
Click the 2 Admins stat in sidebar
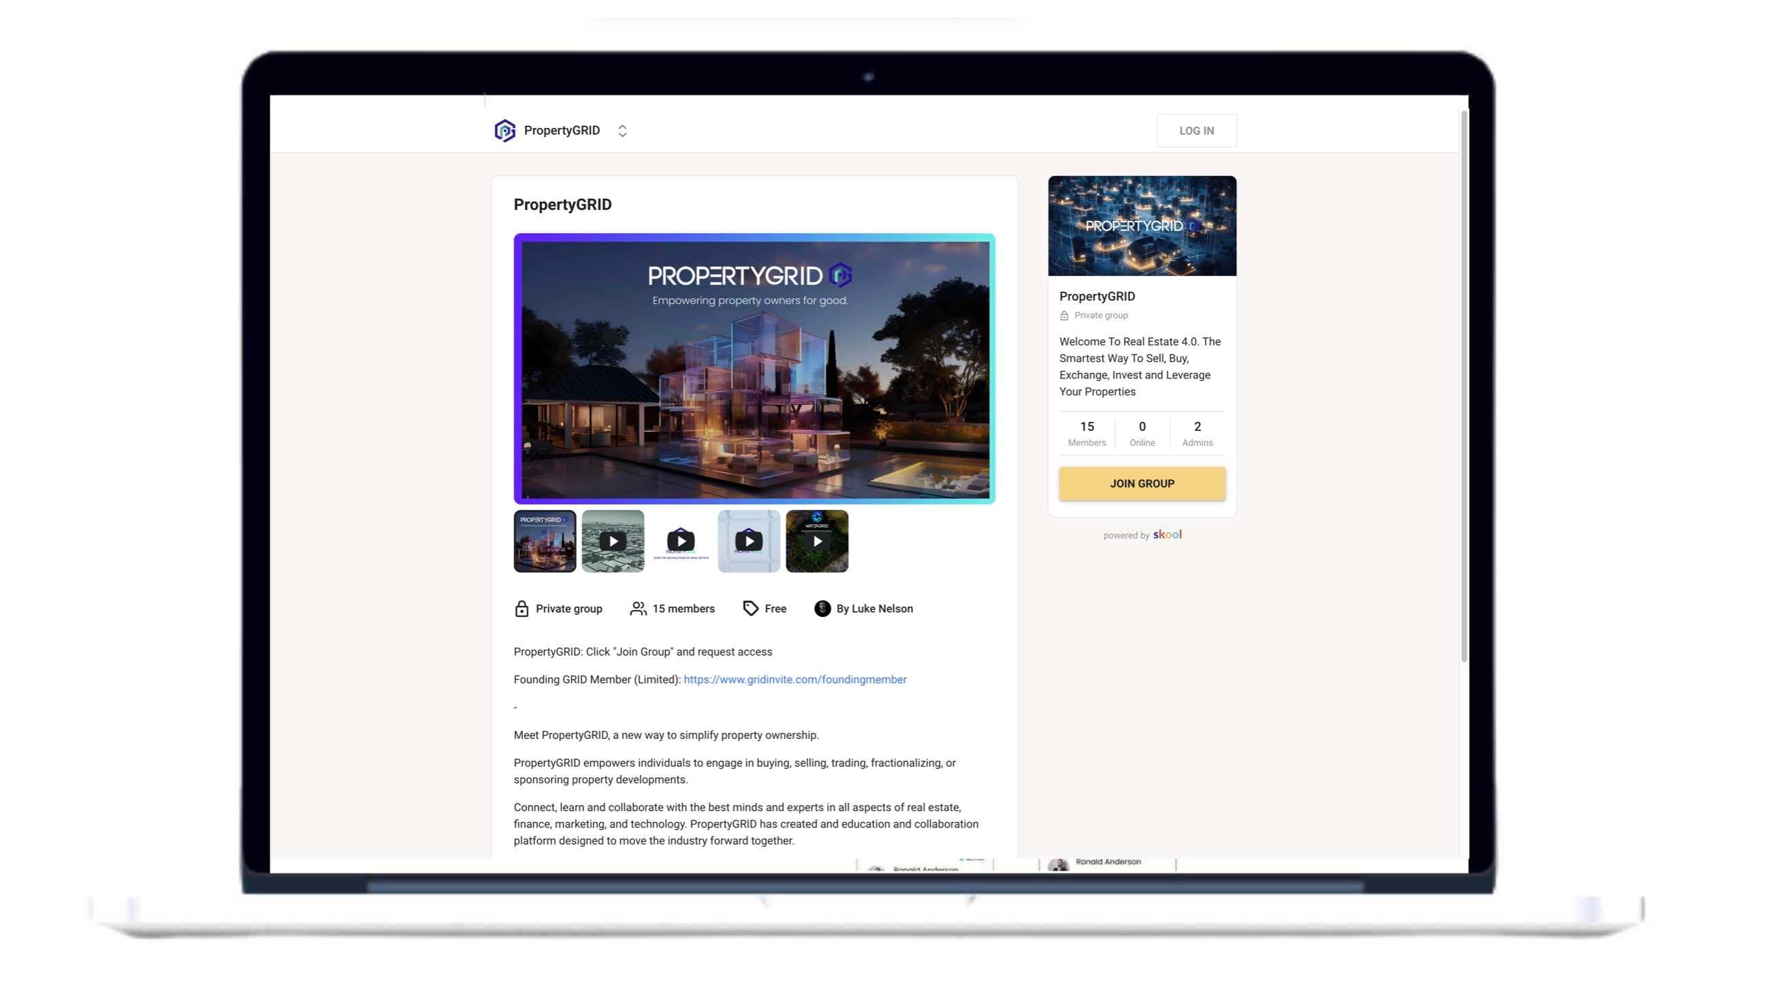1197,434
